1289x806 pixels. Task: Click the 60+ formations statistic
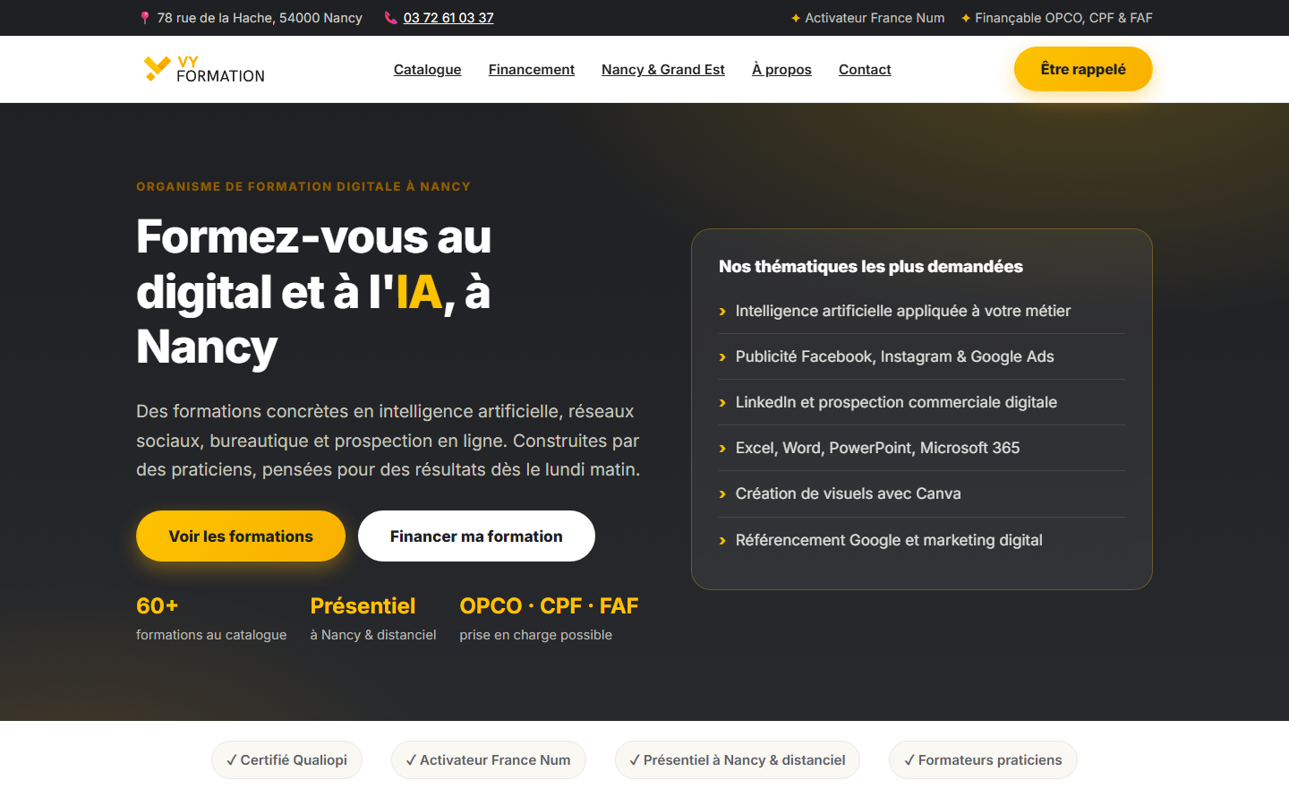point(211,619)
